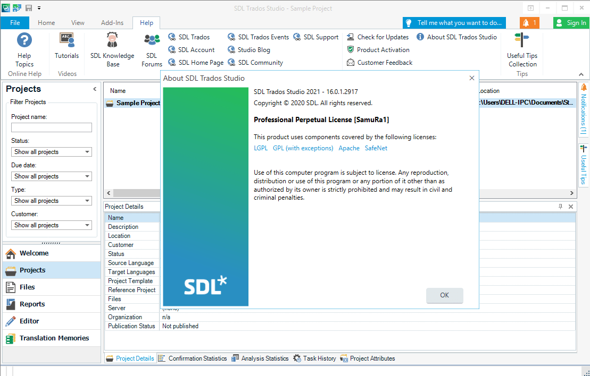The height and width of the screenshot is (376, 590).
Task: Open the GPL (with exceptions) link
Action: pos(303,148)
